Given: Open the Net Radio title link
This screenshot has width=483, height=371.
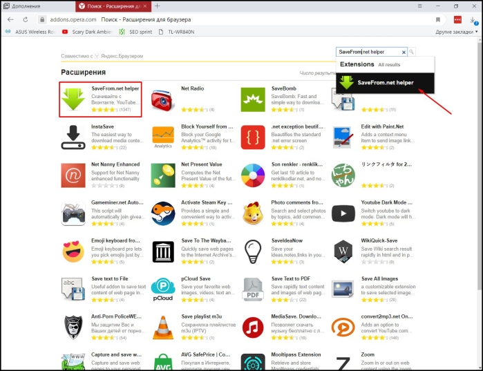Looking at the screenshot, I should [193, 88].
